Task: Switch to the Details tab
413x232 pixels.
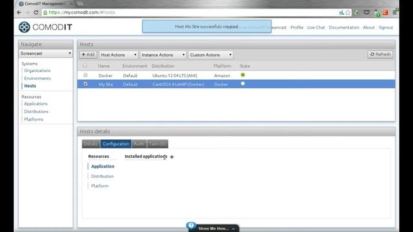Action: point(91,144)
